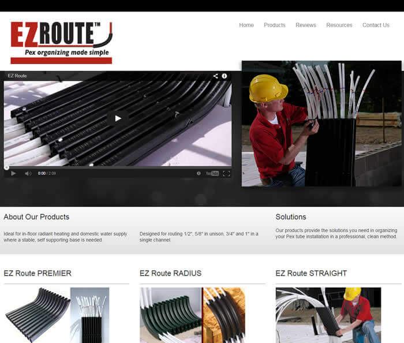404x343 pixels.
Task: Open the Contact Us page
Action: (376, 25)
